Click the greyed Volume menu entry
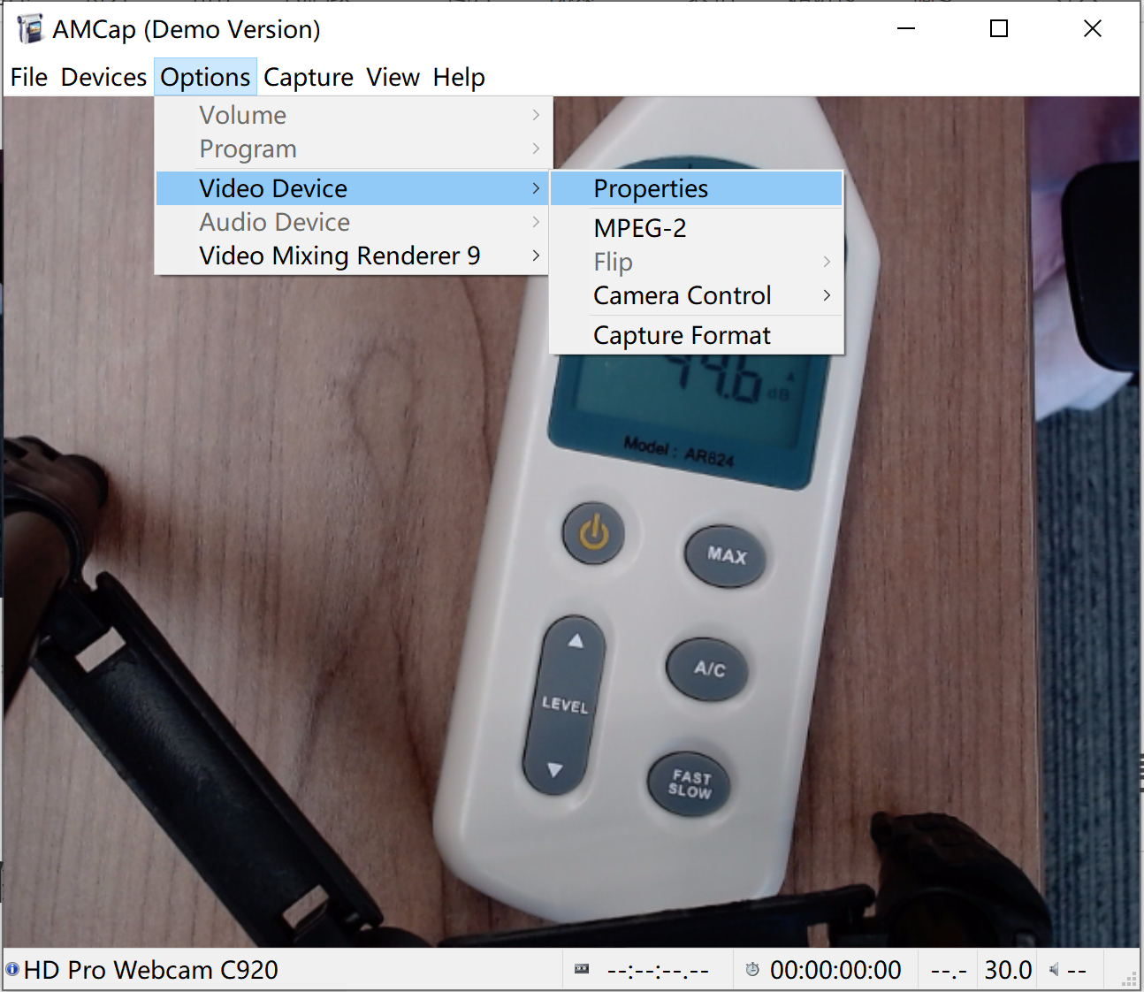The width and height of the screenshot is (1144, 992). click(x=352, y=115)
